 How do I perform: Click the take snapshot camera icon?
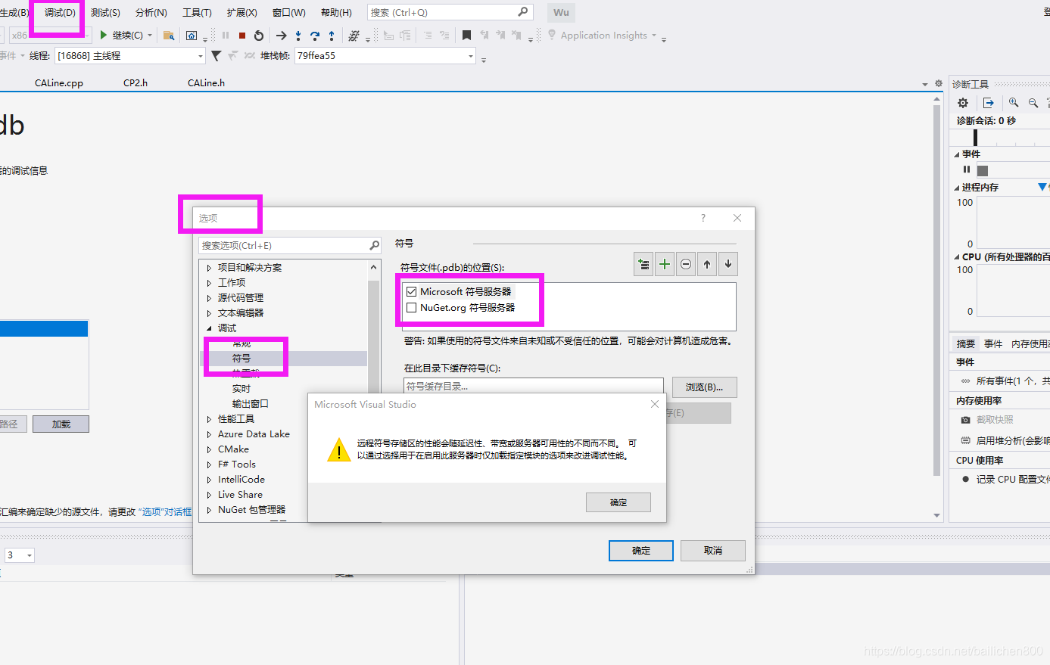coord(965,420)
